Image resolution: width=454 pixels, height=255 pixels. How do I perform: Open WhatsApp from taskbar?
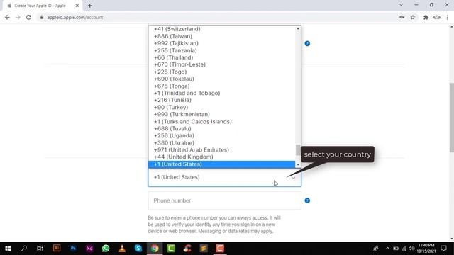[106, 249]
